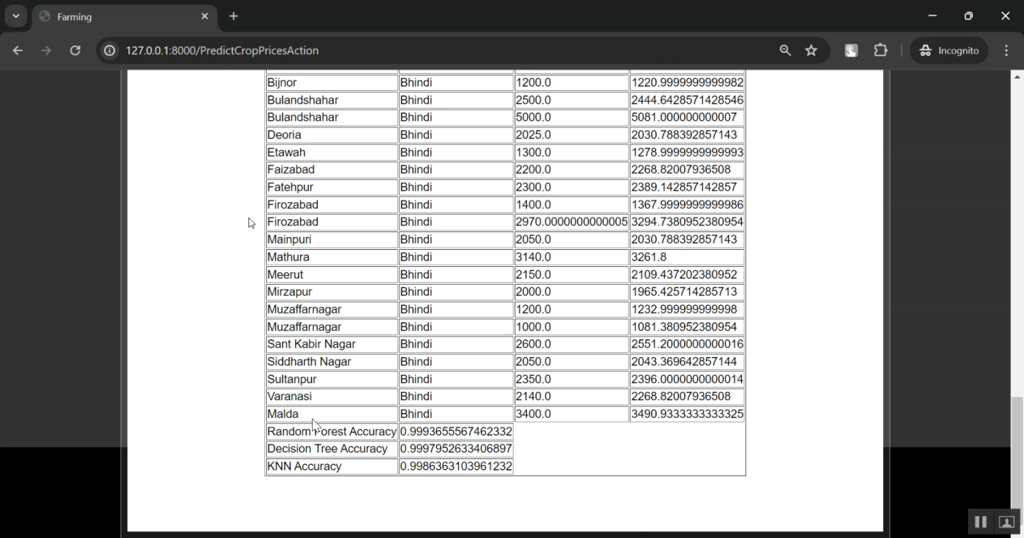
Task: Bookmark this page with the star icon
Action: pyautogui.click(x=811, y=51)
